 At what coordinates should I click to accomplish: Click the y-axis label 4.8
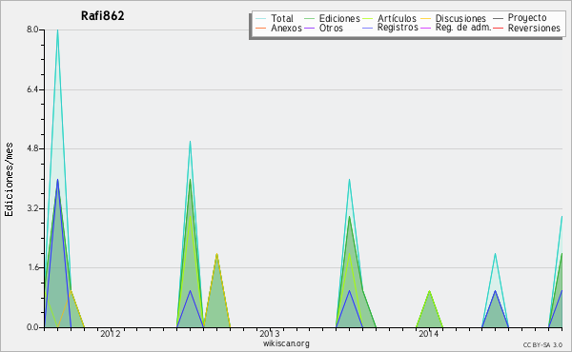[32, 148]
